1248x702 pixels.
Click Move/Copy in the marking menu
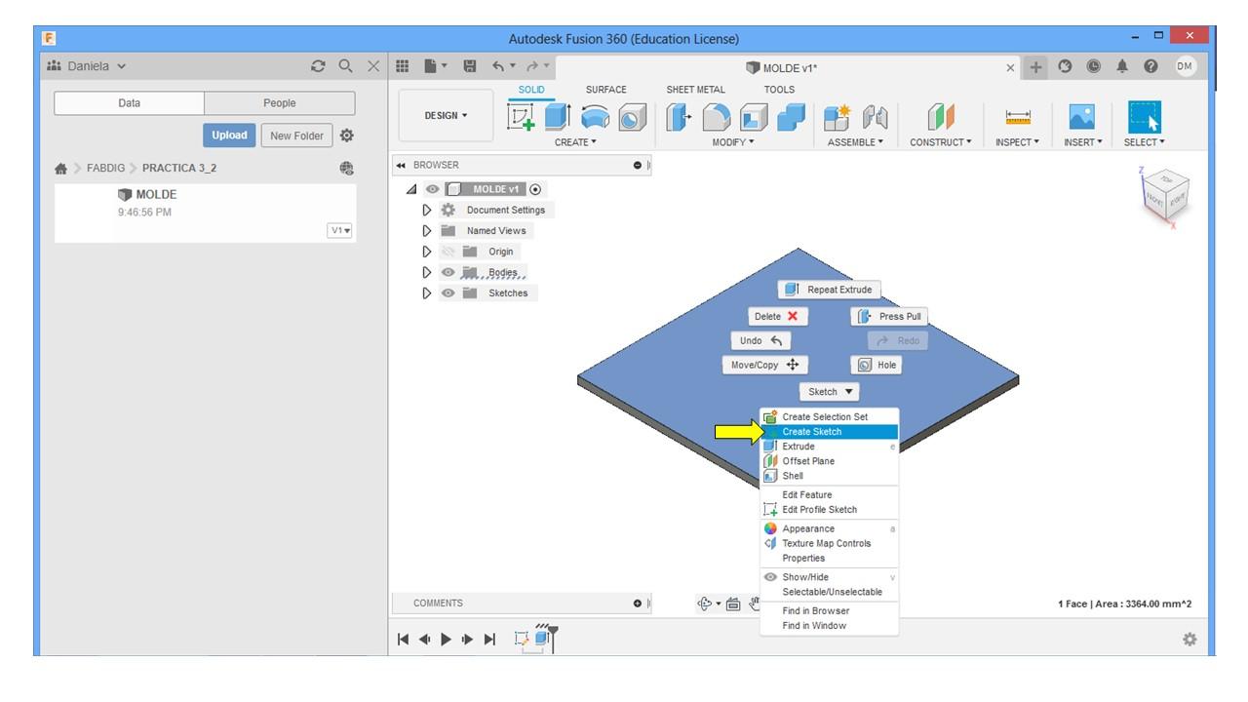pos(765,365)
